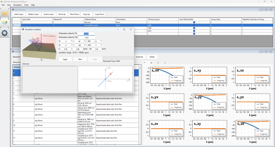275x147 pixels.
Task: Close the Simulation Condition dialog
Action: point(131,29)
